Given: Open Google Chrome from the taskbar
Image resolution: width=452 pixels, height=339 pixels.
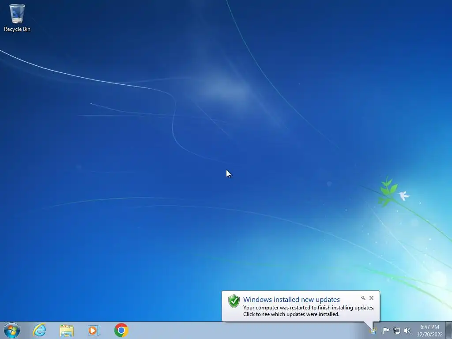Looking at the screenshot, I should 121,330.
